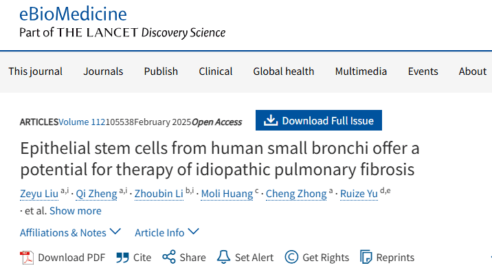Download the full issue
The width and height of the screenshot is (492, 270).
pyautogui.click(x=319, y=120)
